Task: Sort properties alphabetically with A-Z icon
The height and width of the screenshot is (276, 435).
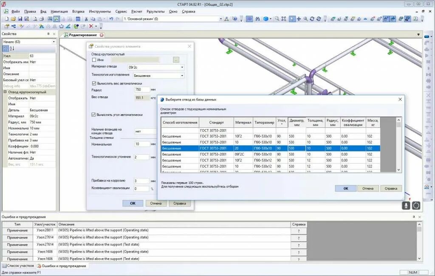Action: click(12, 48)
